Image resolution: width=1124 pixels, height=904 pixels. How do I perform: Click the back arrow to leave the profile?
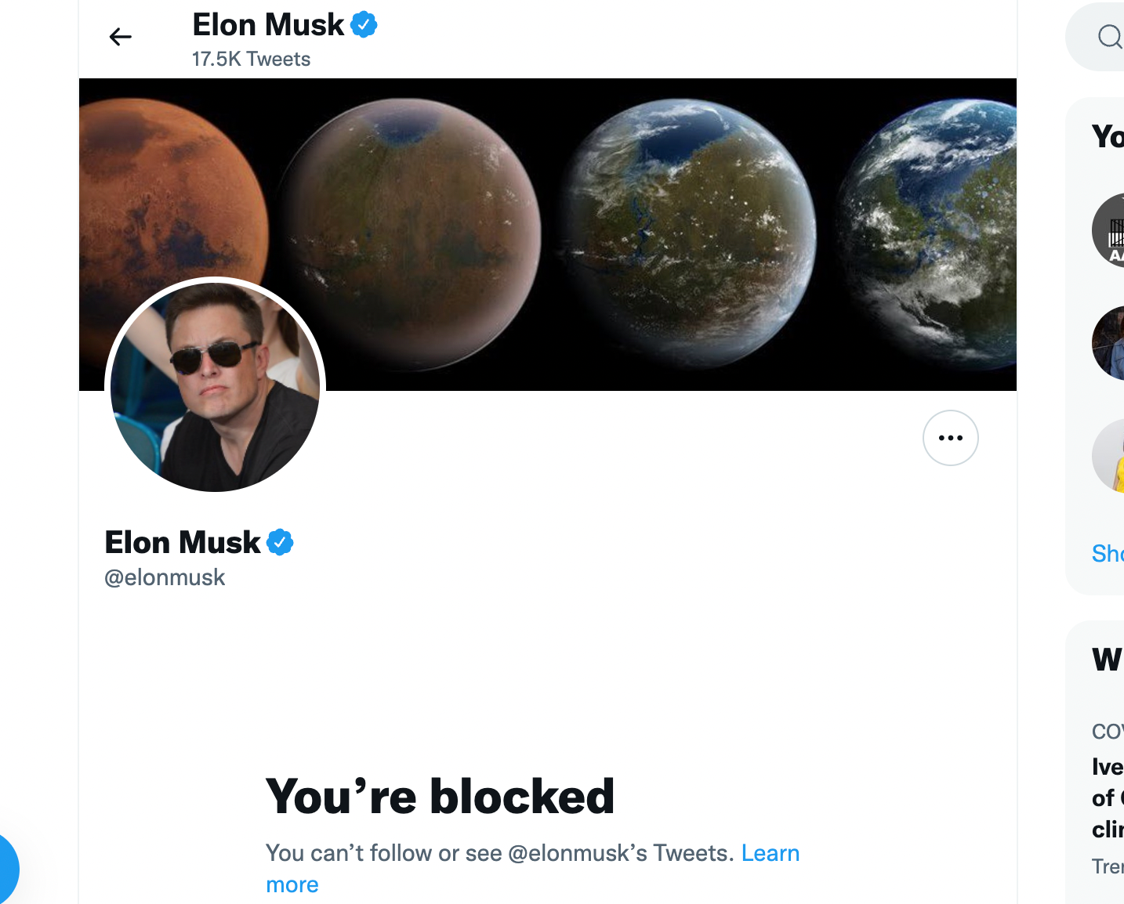click(121, 36)
